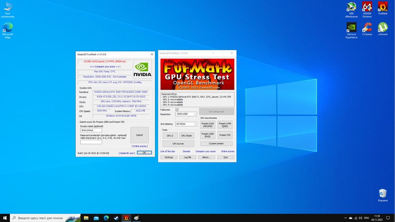Viewport: 395px width, 222px height.
Task: Launch the GPU-Z tool
Action: tap(170, 135)
